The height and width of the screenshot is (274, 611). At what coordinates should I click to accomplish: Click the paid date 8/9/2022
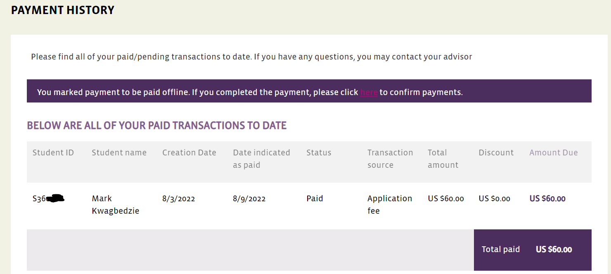pyautogui.click(x=249, y=199)
